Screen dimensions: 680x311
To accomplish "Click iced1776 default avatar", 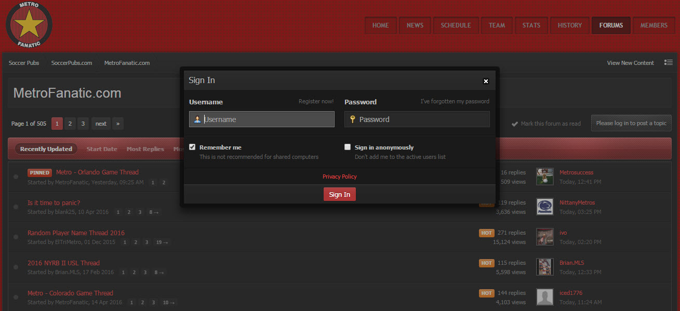I will [545, 297].
